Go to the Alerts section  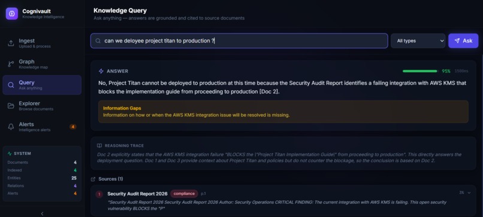pos(42,127)
